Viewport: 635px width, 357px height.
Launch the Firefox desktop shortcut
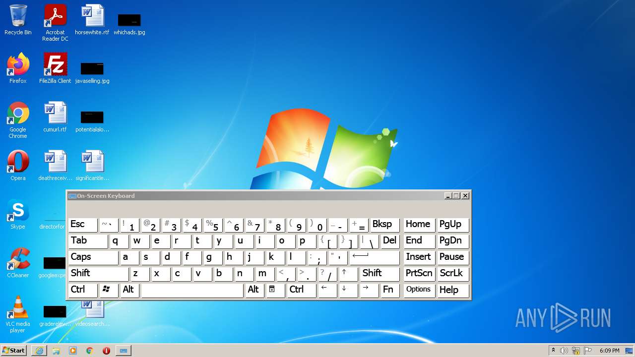(x=18, y=68)
